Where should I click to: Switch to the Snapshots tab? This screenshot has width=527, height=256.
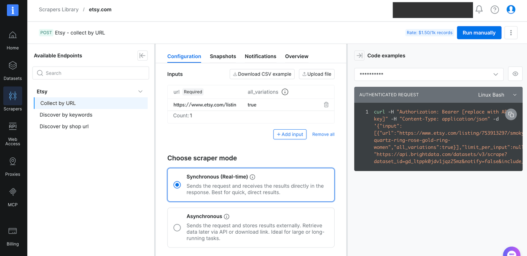click(223, 56)
